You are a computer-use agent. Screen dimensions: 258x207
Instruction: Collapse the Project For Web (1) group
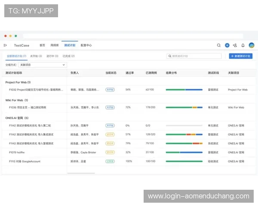click(x=18, y=82)
